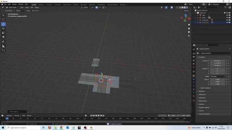232x130 pixels.
Task: Jump to timeline start button
Action: click(91, 116)
